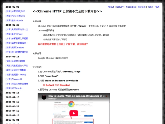Screen dimensions: 165x124
Task: Click the red text 'Default' and 'Disabled' line
Action: click(56, 85)
